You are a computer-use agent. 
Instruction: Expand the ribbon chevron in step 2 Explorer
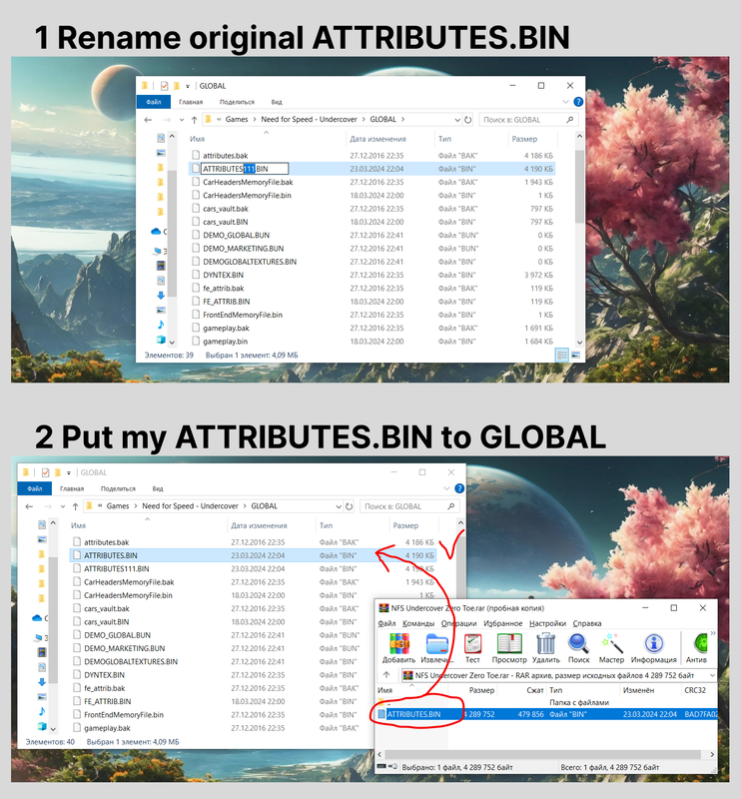(446, 488)
